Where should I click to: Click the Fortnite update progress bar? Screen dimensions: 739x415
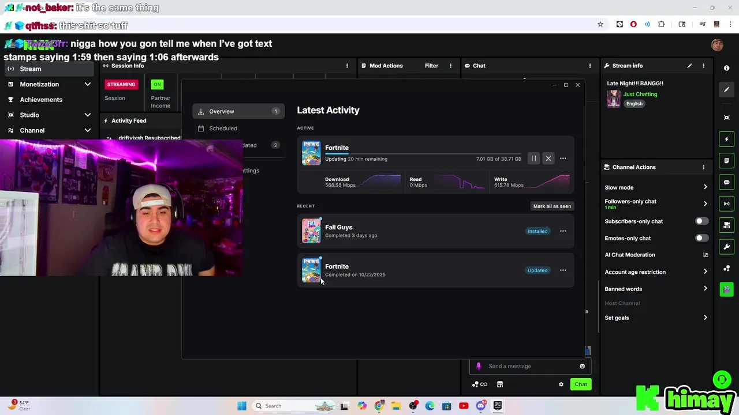[423, 154]
